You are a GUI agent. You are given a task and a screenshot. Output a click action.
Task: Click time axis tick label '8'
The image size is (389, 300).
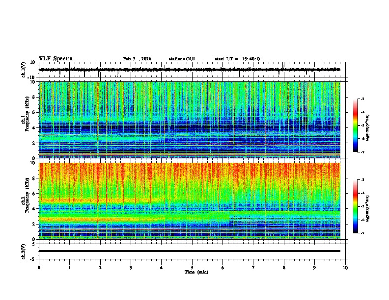[284, 268]
